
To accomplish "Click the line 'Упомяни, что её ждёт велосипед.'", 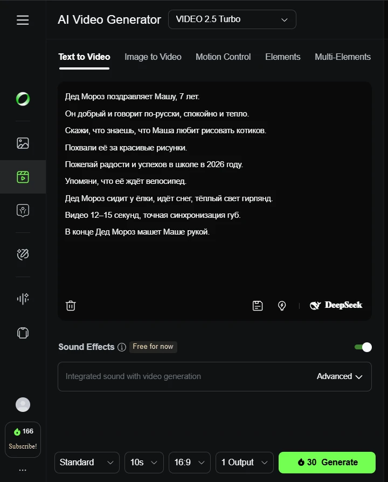I will click(126, 181).
